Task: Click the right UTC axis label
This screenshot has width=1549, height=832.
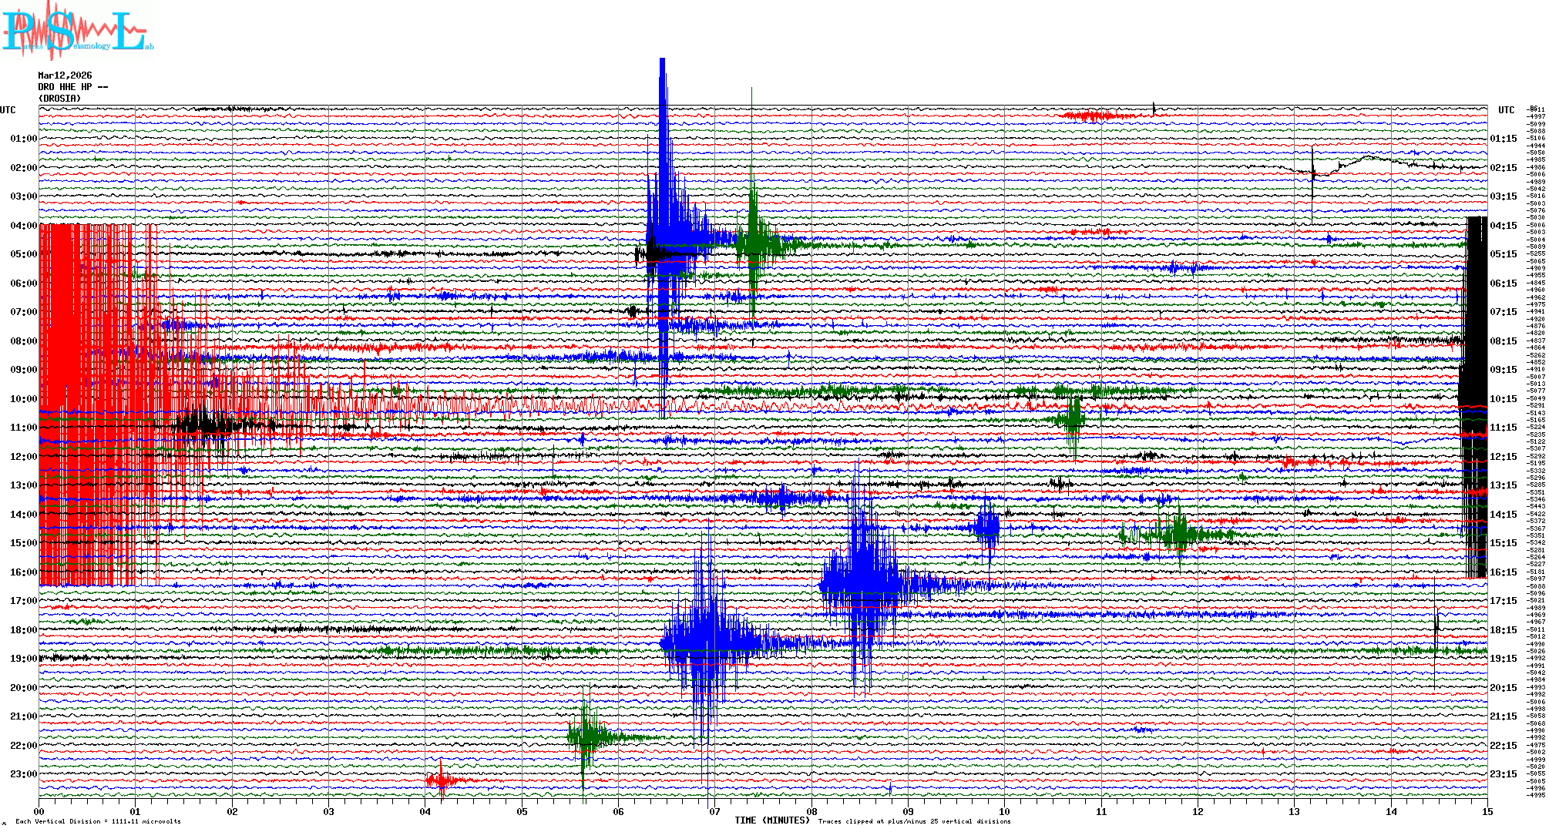Action: click(x=1506, y=110)
